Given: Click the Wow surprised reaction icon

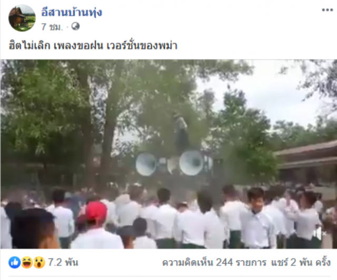Looking at the screenshot, I should click(x=39, y=263).
